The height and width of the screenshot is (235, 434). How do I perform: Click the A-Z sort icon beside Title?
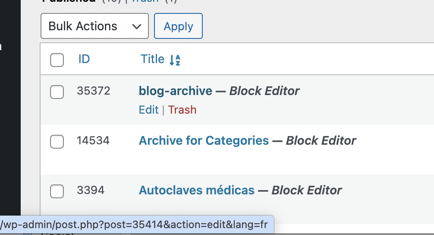click(x=175, y=60)
